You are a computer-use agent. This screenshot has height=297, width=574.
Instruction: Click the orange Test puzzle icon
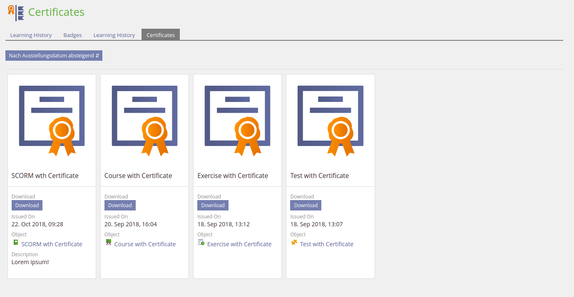click(x=294, y=242)
